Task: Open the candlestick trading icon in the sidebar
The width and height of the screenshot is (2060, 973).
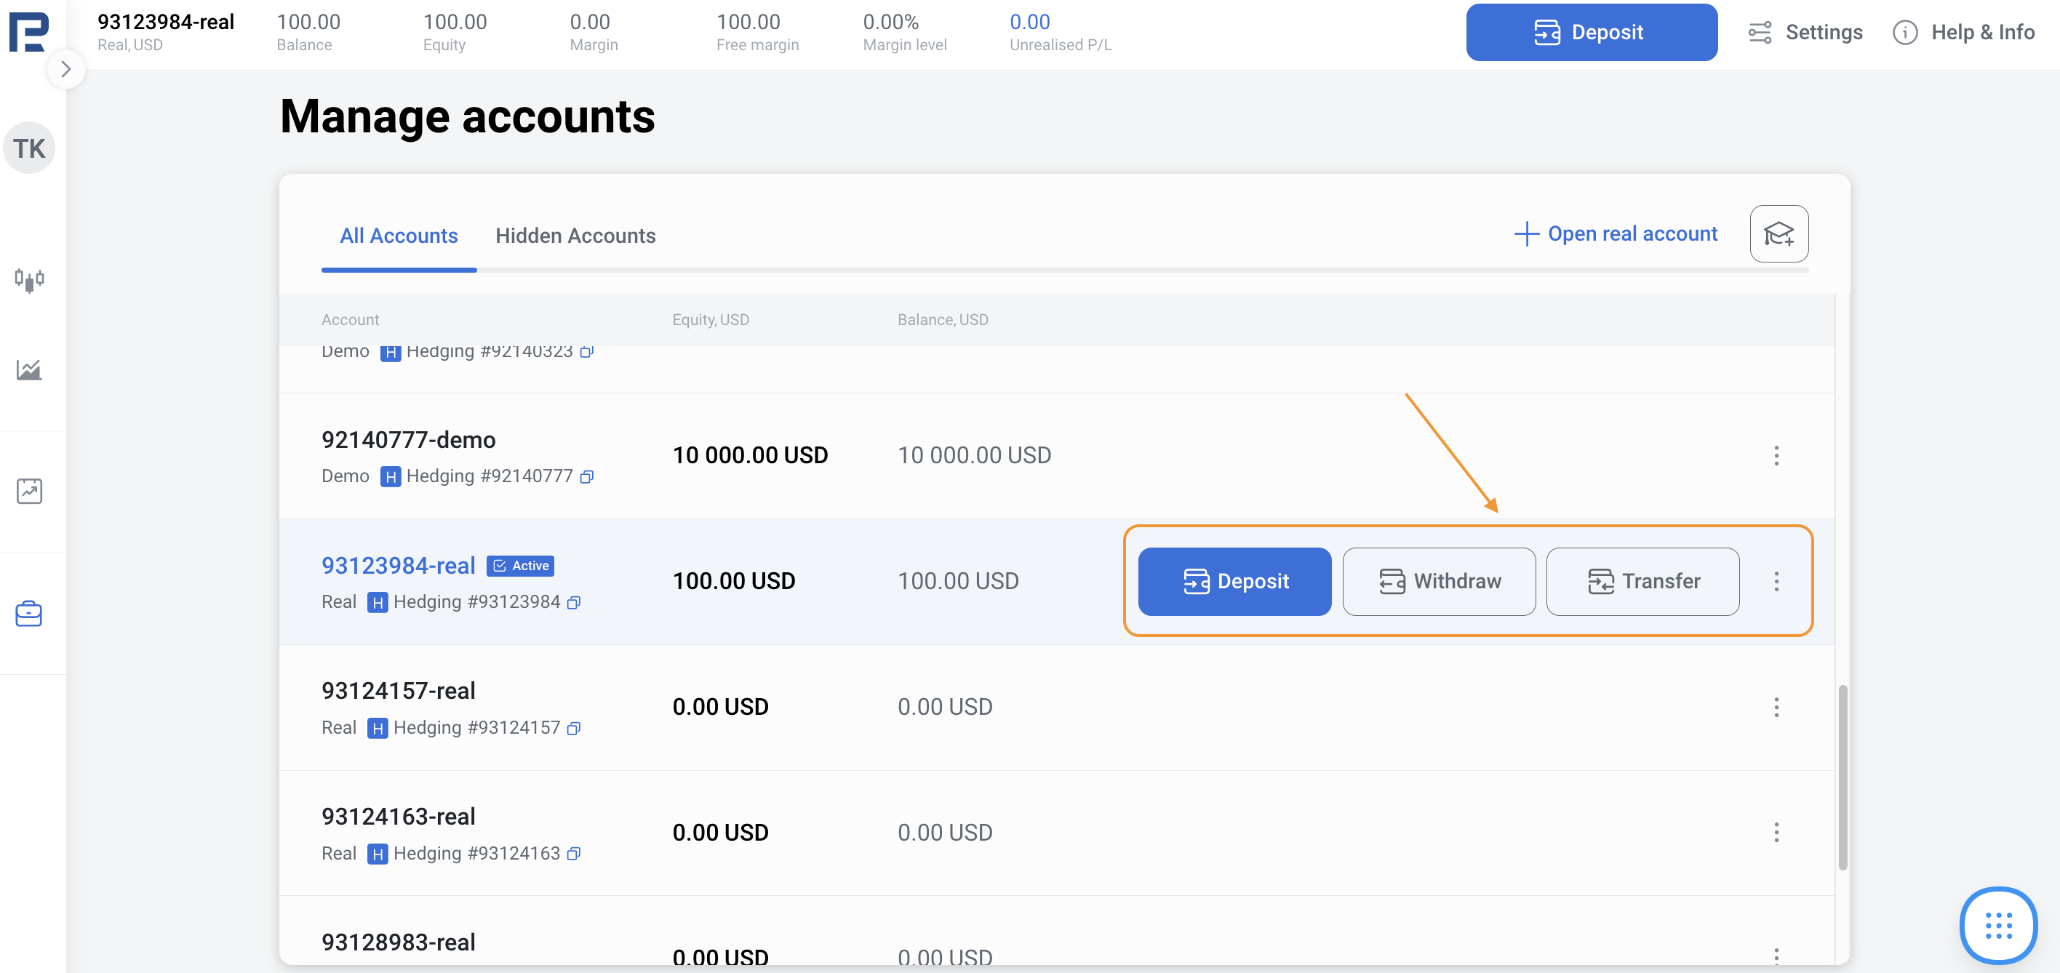Action: pyautogui.click(x=30, y=280)
